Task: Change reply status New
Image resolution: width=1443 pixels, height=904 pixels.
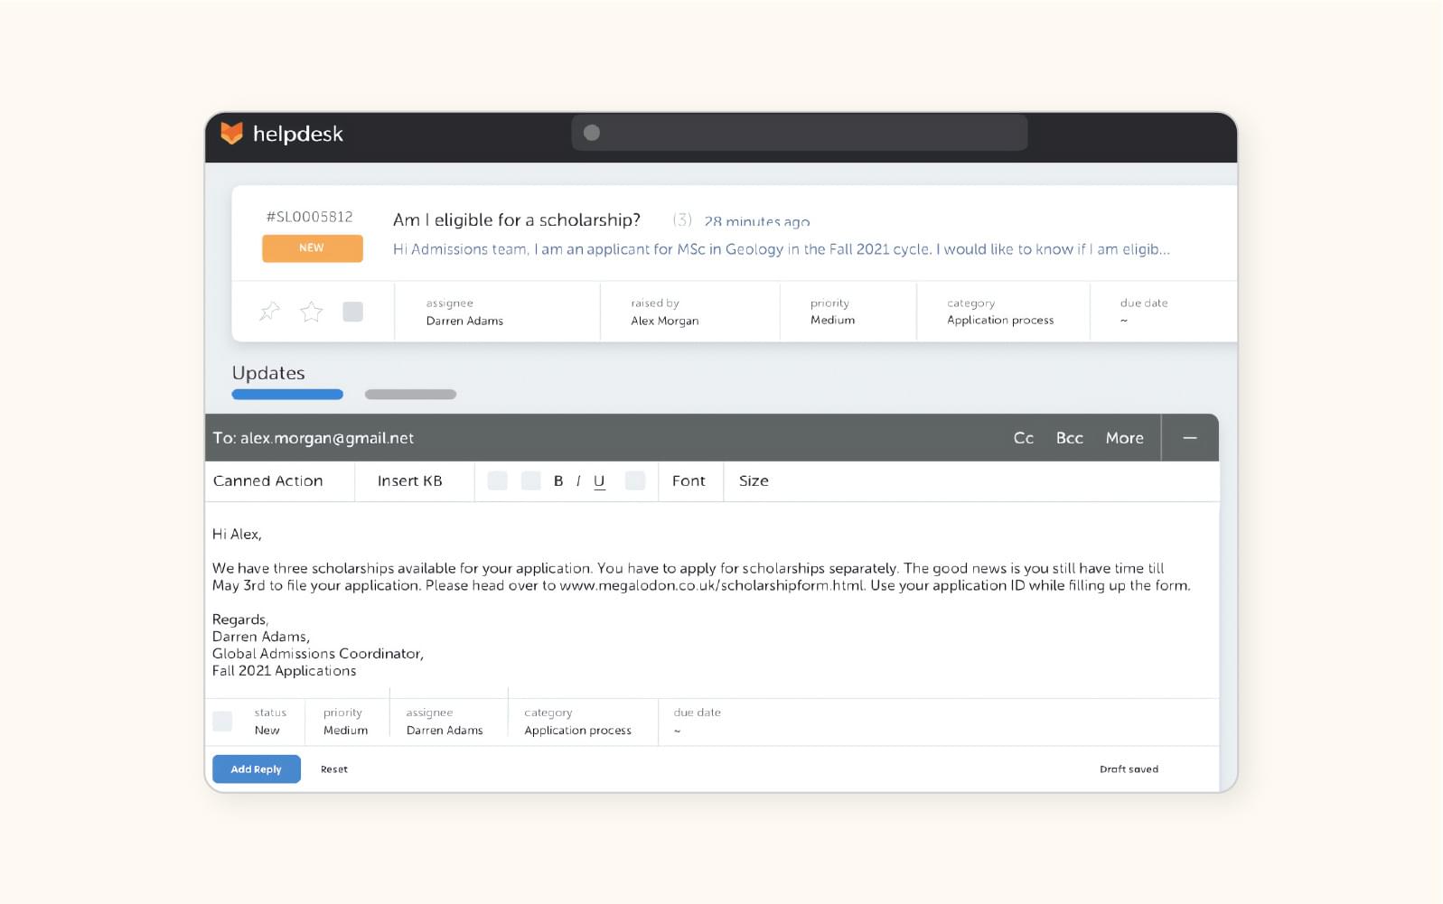Action: (x=268, y=722)
